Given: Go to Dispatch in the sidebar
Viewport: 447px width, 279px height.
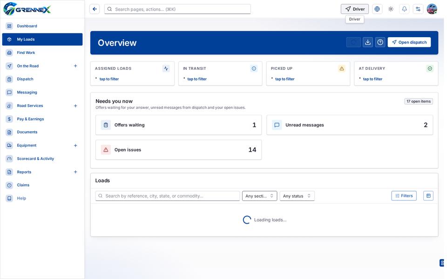Looking at the screenshot, I should point(42,79).
